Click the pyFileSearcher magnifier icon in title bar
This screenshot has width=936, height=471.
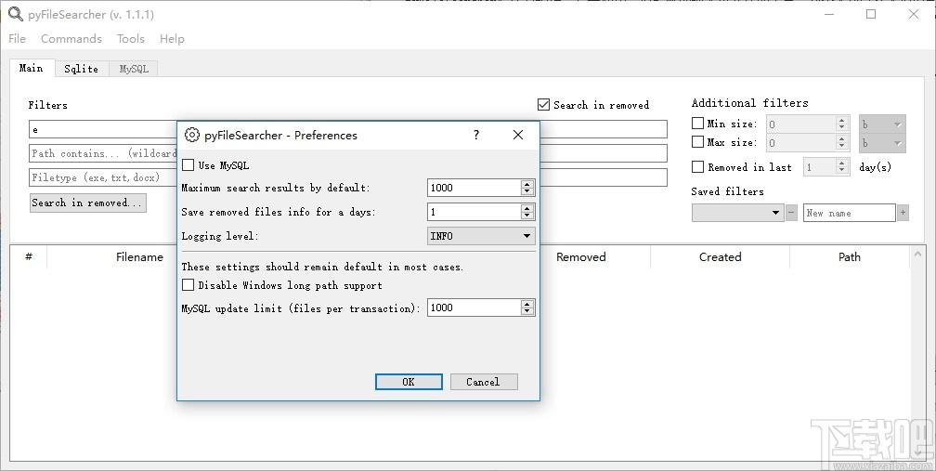pyautogui.click(x=15, y=14)
